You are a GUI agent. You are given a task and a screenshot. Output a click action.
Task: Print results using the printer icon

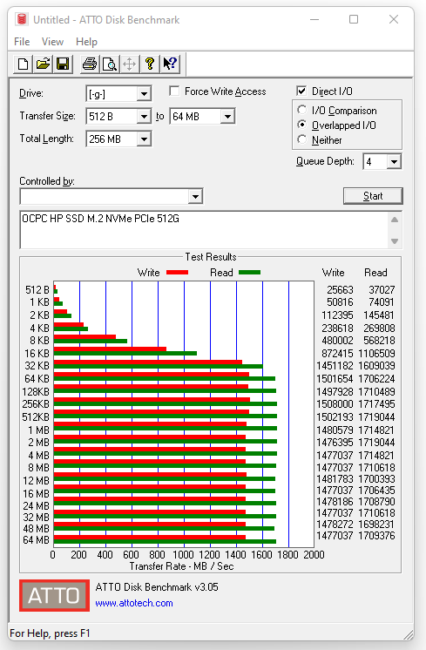coord(90,64)
